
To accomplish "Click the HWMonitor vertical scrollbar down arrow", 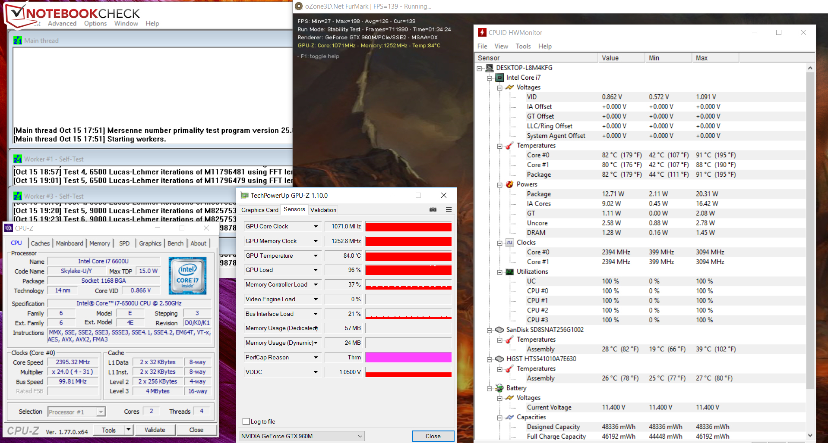I will click(810, 435).
